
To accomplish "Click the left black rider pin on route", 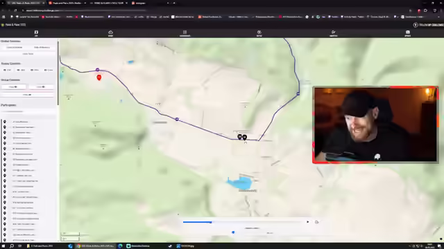I will pyautogui.click(x=239, y=137).
